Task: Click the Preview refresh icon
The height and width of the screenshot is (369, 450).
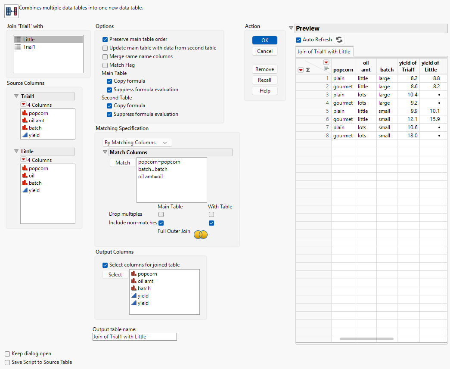Action: (340, 40)
